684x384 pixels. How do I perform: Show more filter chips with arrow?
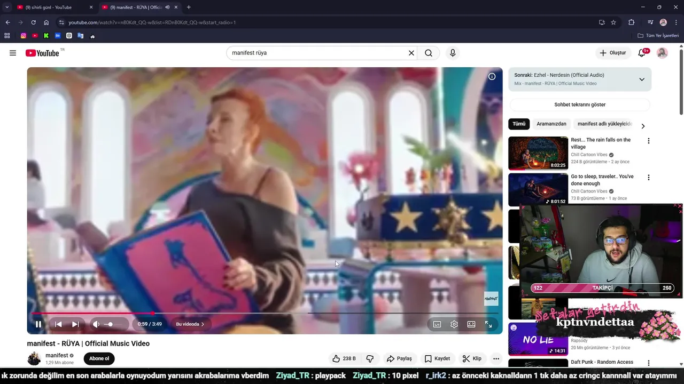[643, 126]
